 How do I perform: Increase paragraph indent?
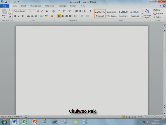[x=80, y=11]
